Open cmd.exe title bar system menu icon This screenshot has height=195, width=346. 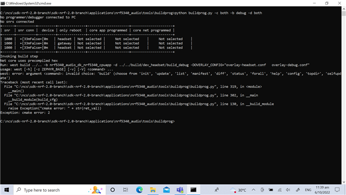[x=3, y=3]
